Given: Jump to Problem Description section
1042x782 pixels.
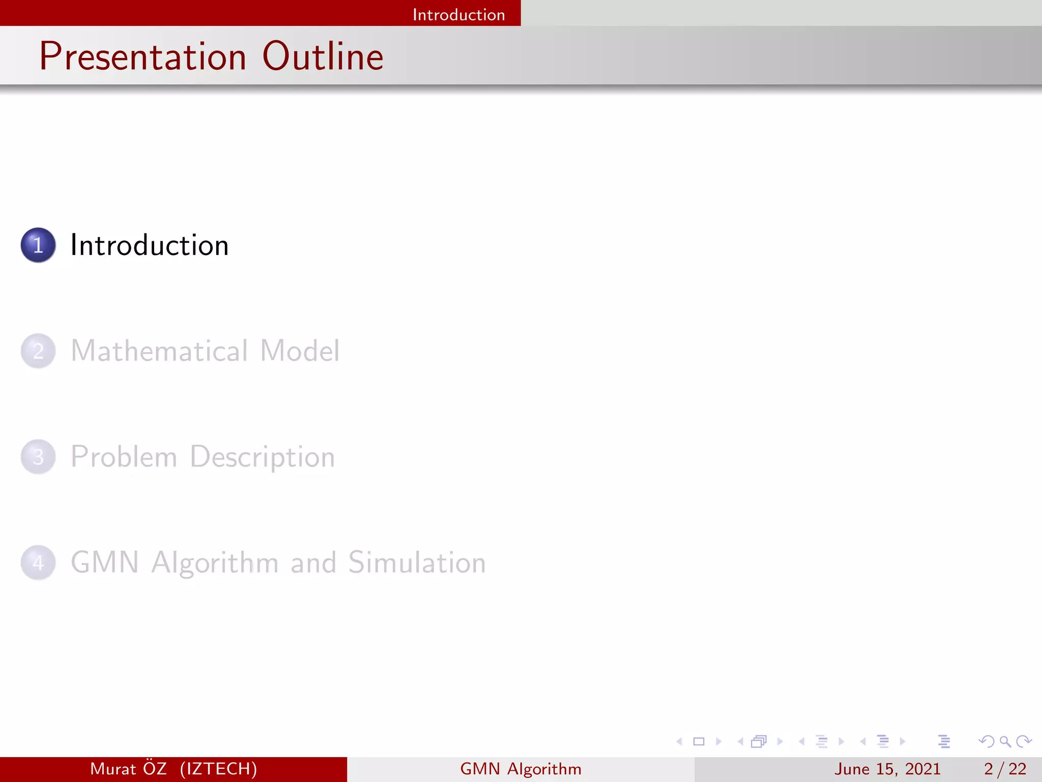Looking at the screenshot, I should [202, 457].
